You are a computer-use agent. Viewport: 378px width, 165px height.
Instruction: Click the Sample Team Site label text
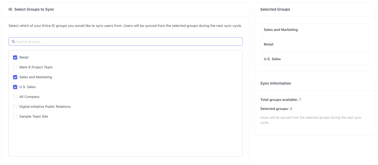point(34,117)
